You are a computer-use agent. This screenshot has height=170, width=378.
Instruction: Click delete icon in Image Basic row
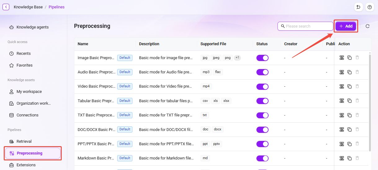[x=357, y=58]
